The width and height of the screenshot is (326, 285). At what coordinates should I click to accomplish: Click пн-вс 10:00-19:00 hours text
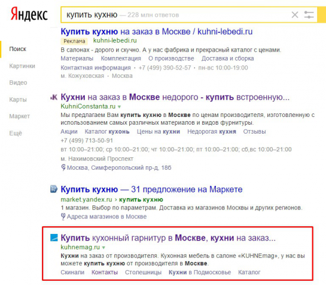[223, 68]
